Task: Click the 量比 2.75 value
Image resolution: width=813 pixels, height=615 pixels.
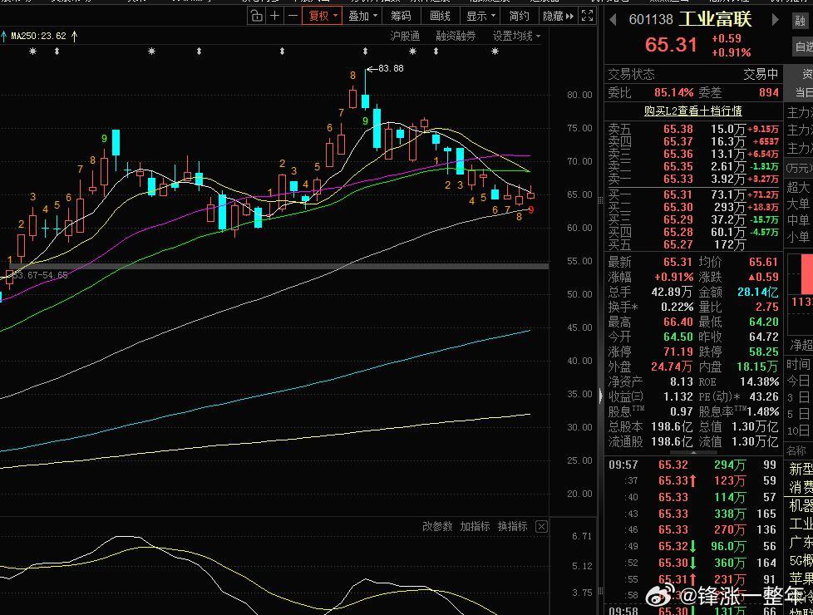Action: [x=766, y=307]
